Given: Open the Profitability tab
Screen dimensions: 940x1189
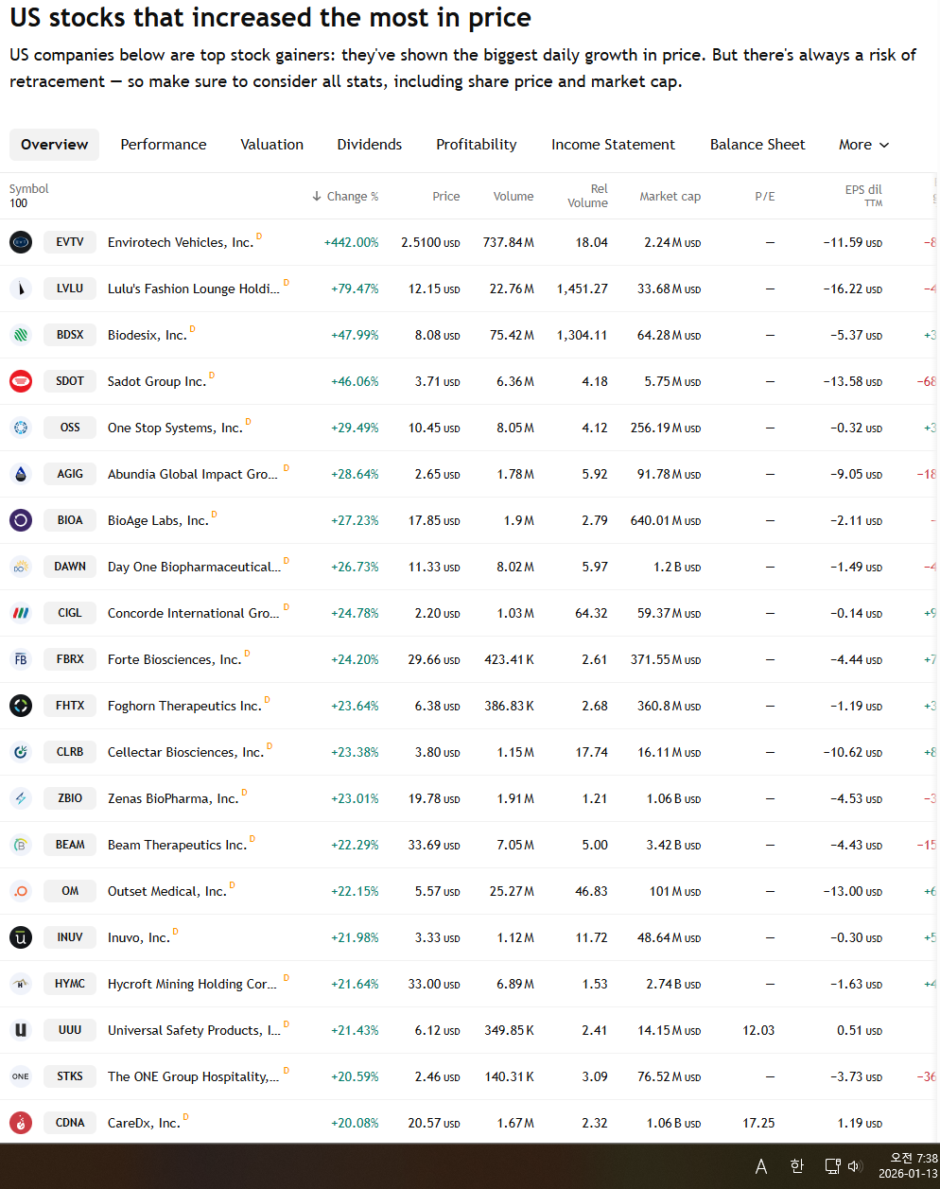Looking at the screenshot, I should coord(477,145).
